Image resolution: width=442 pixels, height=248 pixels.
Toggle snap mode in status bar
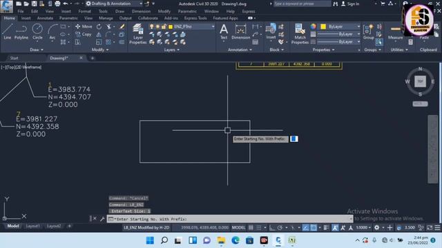[x=258, y=227]
